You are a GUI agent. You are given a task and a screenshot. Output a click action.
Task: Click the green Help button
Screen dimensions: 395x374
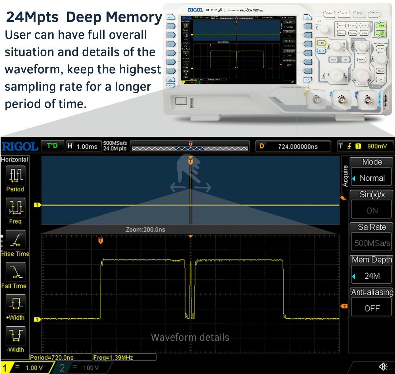381,25
